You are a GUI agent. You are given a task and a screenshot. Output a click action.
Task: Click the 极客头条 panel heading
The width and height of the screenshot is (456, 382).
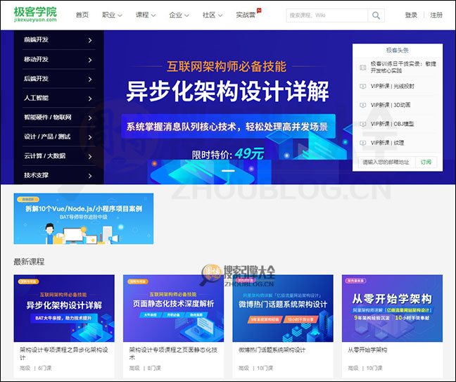coord(398,50)
